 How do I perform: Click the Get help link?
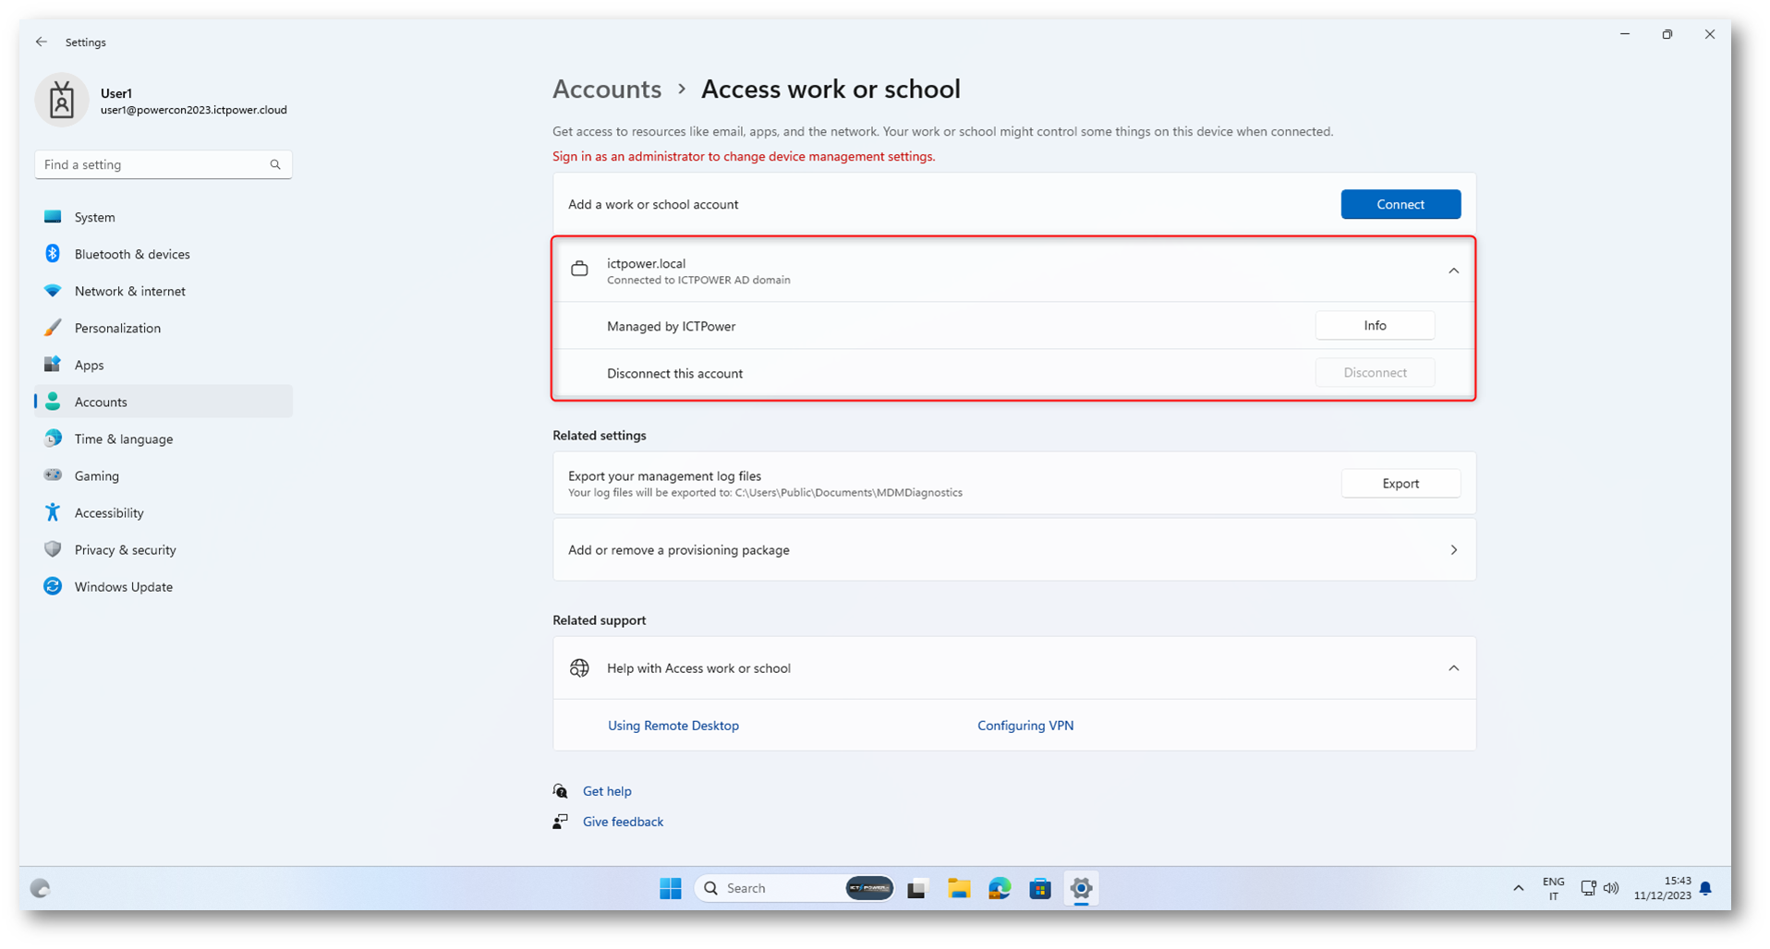pos(607,791)
